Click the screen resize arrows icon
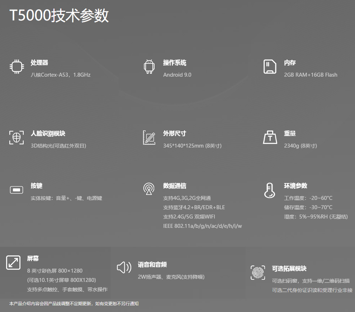Viewport: 355px width, 312px height. [x=13, y=263]
